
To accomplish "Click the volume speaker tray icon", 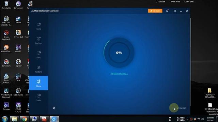I will (203, 119).
